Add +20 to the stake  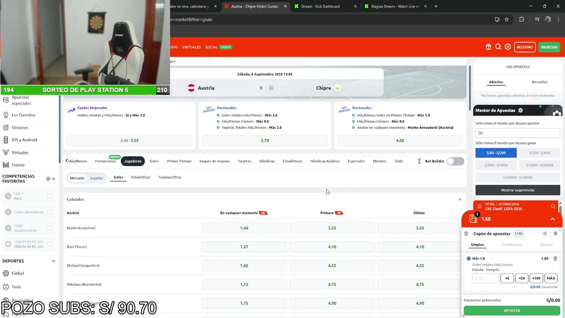coord(522,278)
